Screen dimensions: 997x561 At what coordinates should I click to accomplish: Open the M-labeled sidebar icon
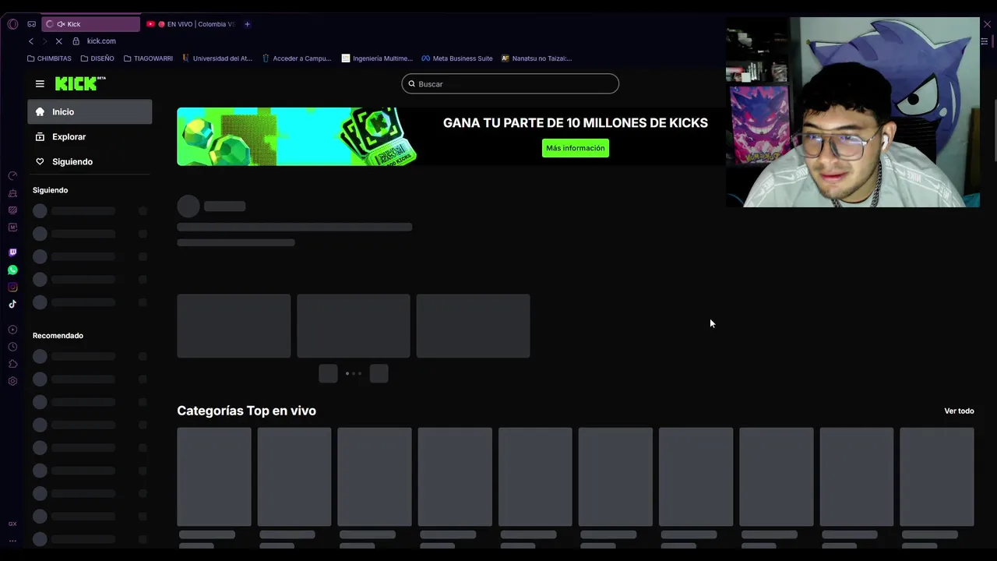(12, 228)
